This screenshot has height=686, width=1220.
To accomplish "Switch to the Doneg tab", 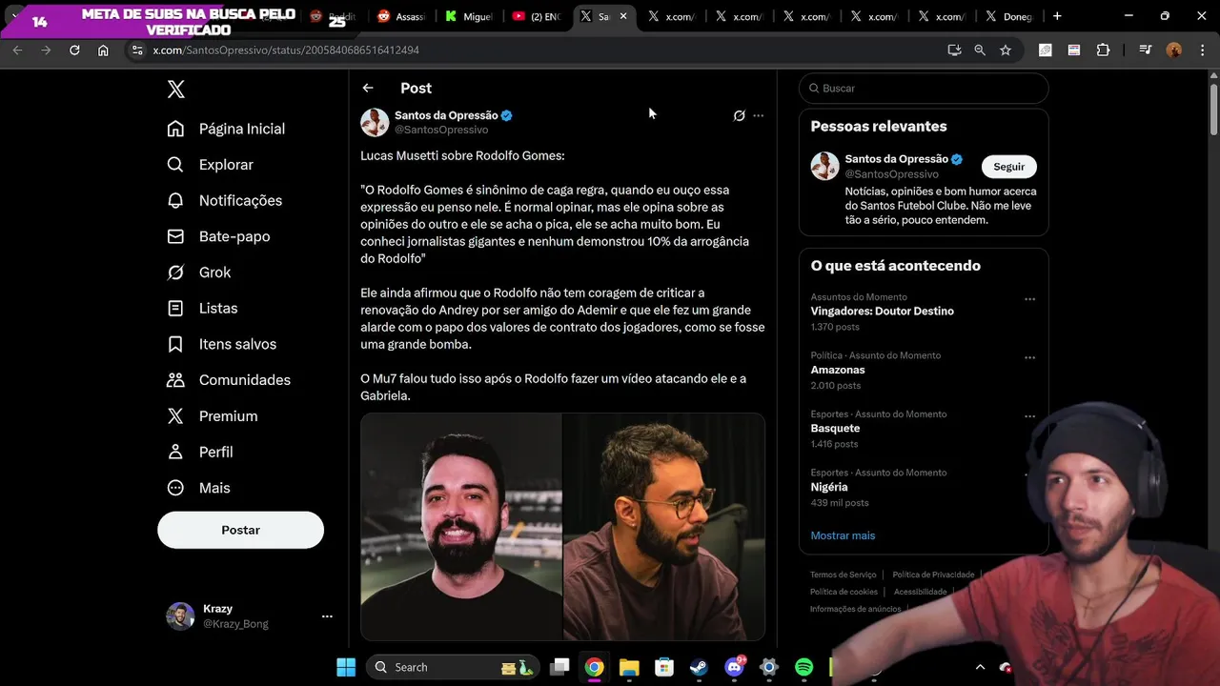I will (1010, 16).
